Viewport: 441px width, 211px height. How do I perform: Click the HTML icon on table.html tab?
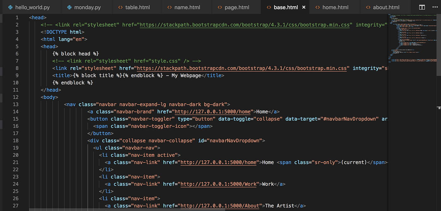pos(120,7)
